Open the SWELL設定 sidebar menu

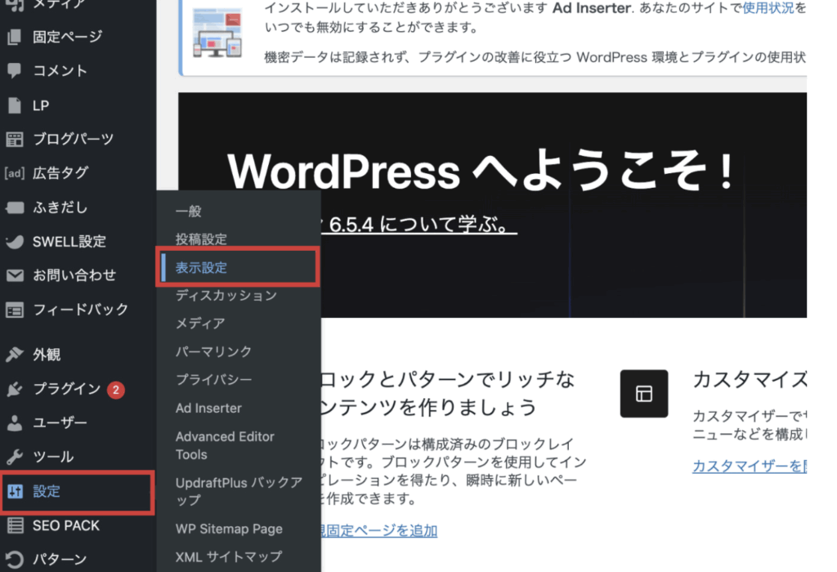(x=69, y=242)
